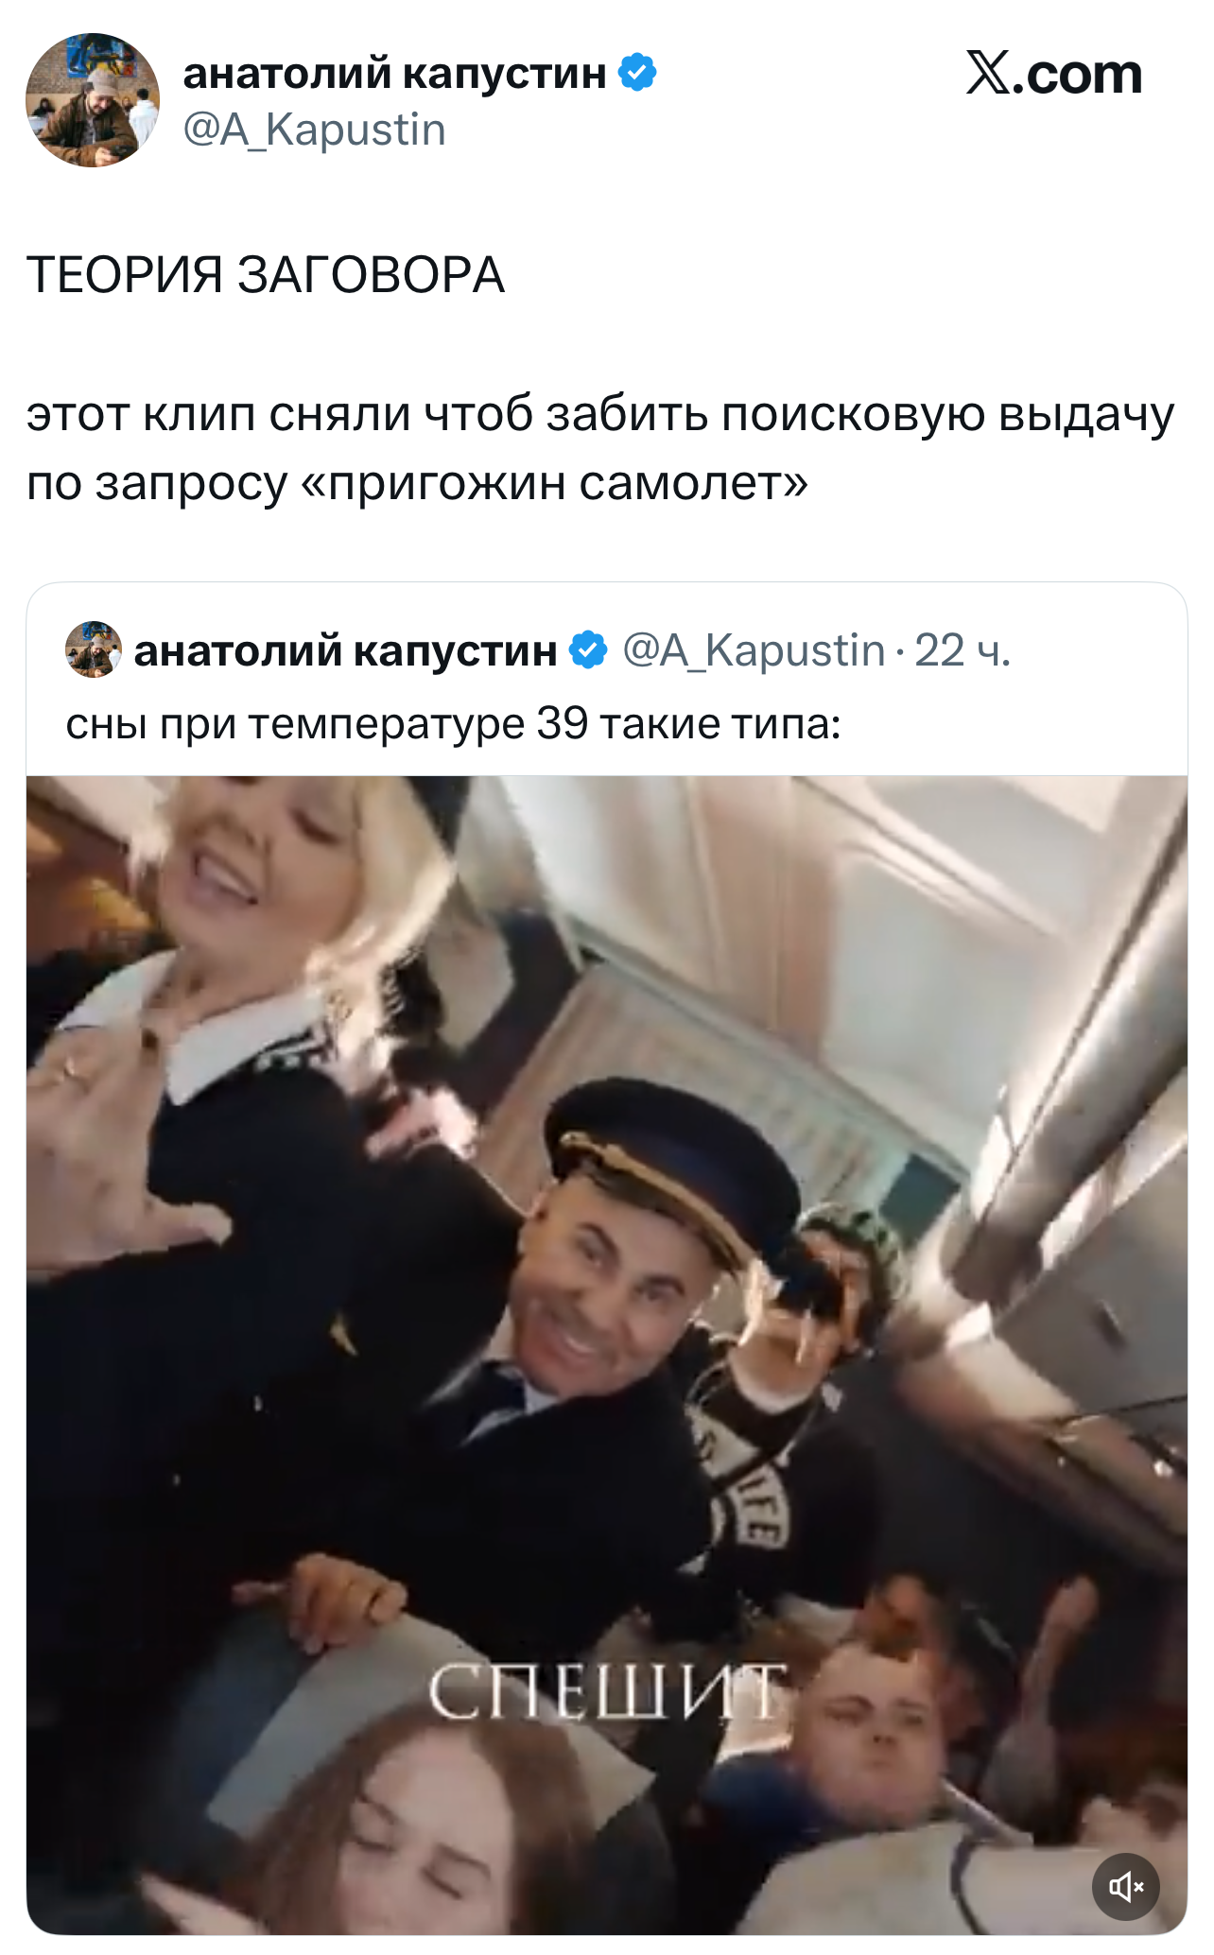Open the quoted tweet's author name
The image size is (1214, 1955).
tap(345, 650)
